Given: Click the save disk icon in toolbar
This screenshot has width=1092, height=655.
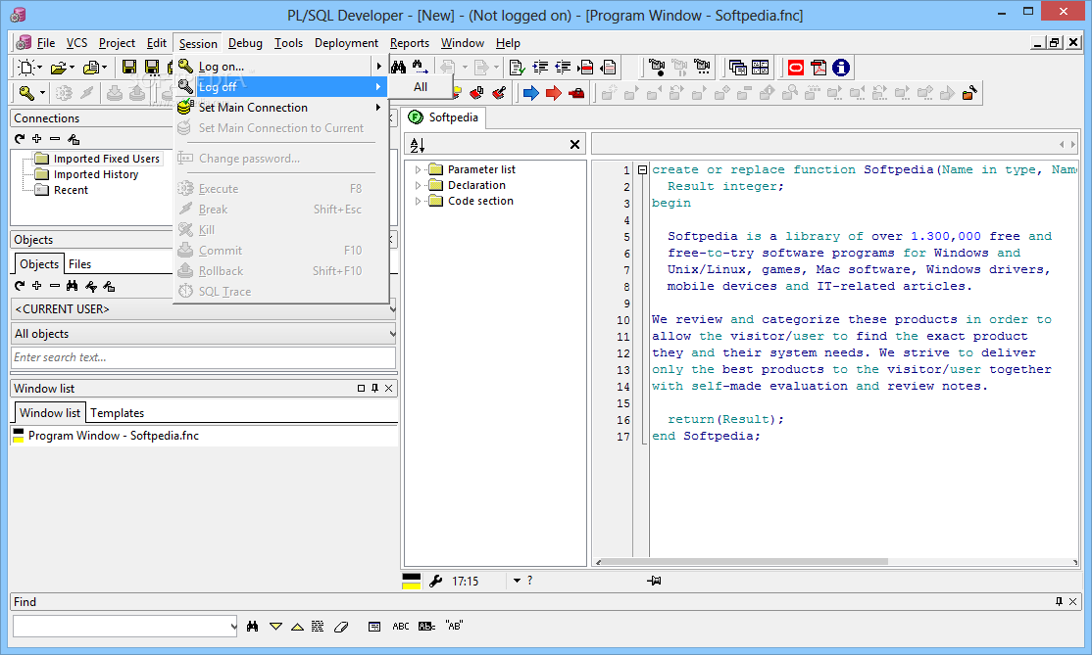Looking at the screenshot, I should tap(129, 68).
